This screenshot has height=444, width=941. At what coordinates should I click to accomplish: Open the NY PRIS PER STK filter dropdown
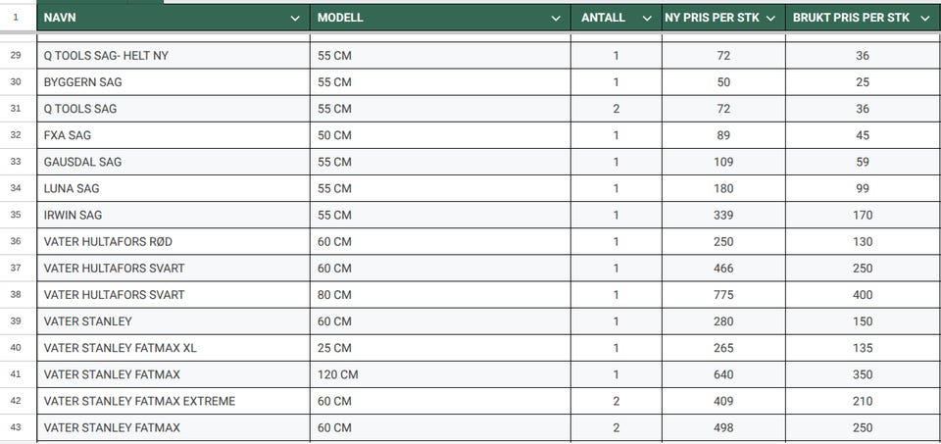[770, 19]
